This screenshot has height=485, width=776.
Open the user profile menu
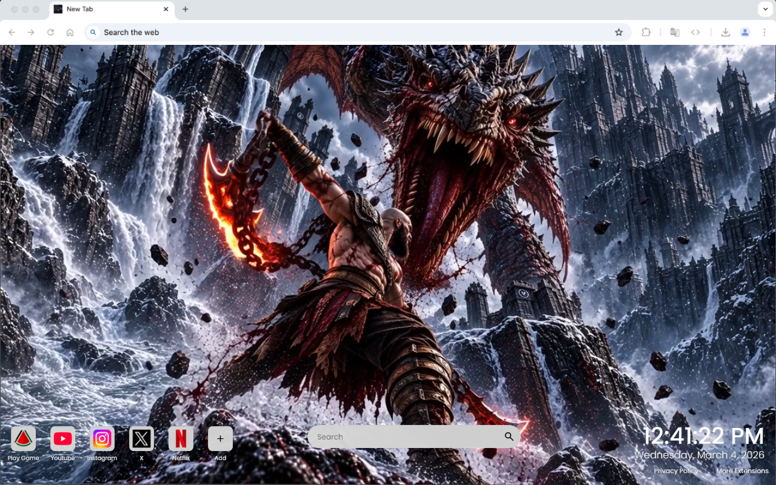[745, 32]
